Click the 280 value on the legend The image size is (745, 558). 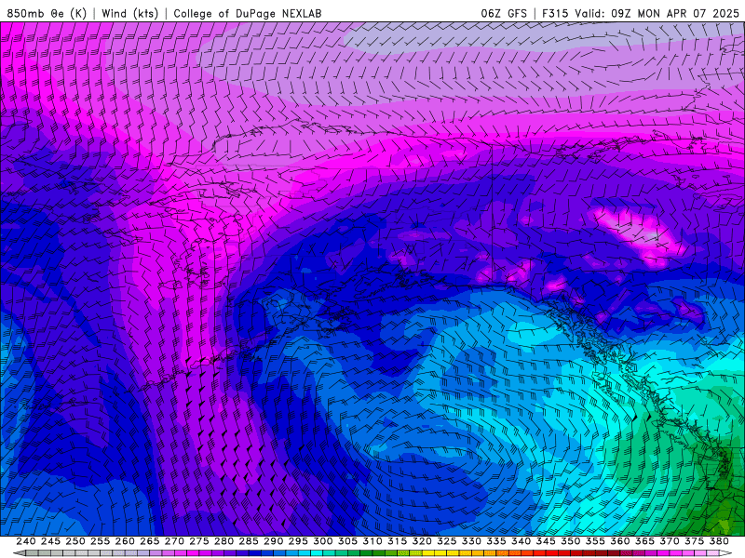pos(223,541)
